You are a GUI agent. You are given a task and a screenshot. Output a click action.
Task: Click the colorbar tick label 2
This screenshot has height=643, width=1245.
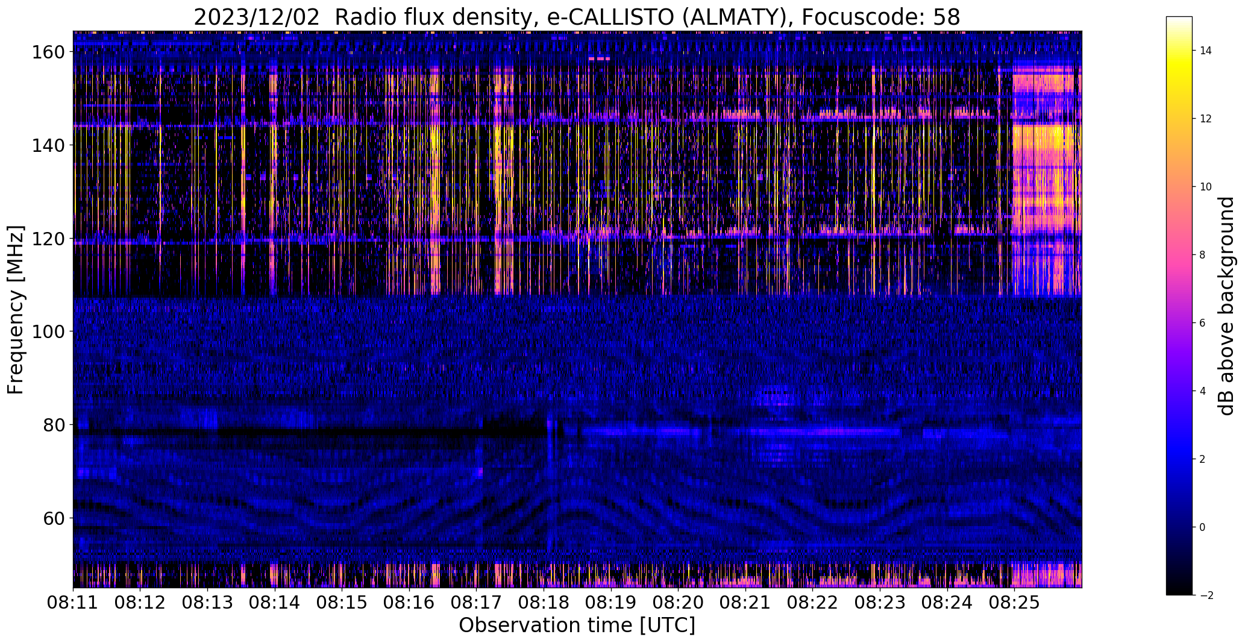(x=1203, y=459)
